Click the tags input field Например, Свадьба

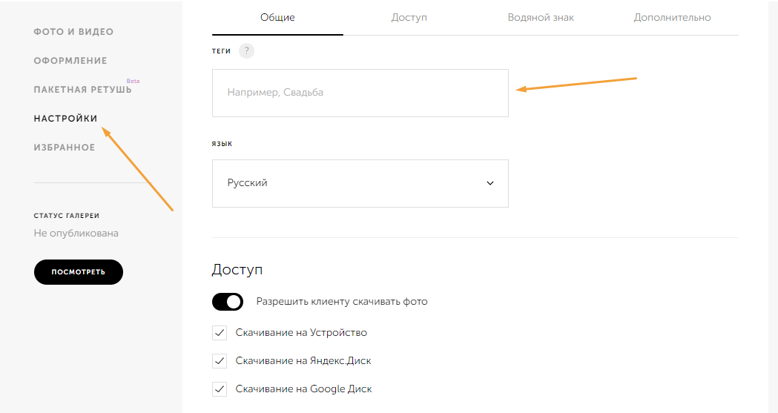(360, 93)
